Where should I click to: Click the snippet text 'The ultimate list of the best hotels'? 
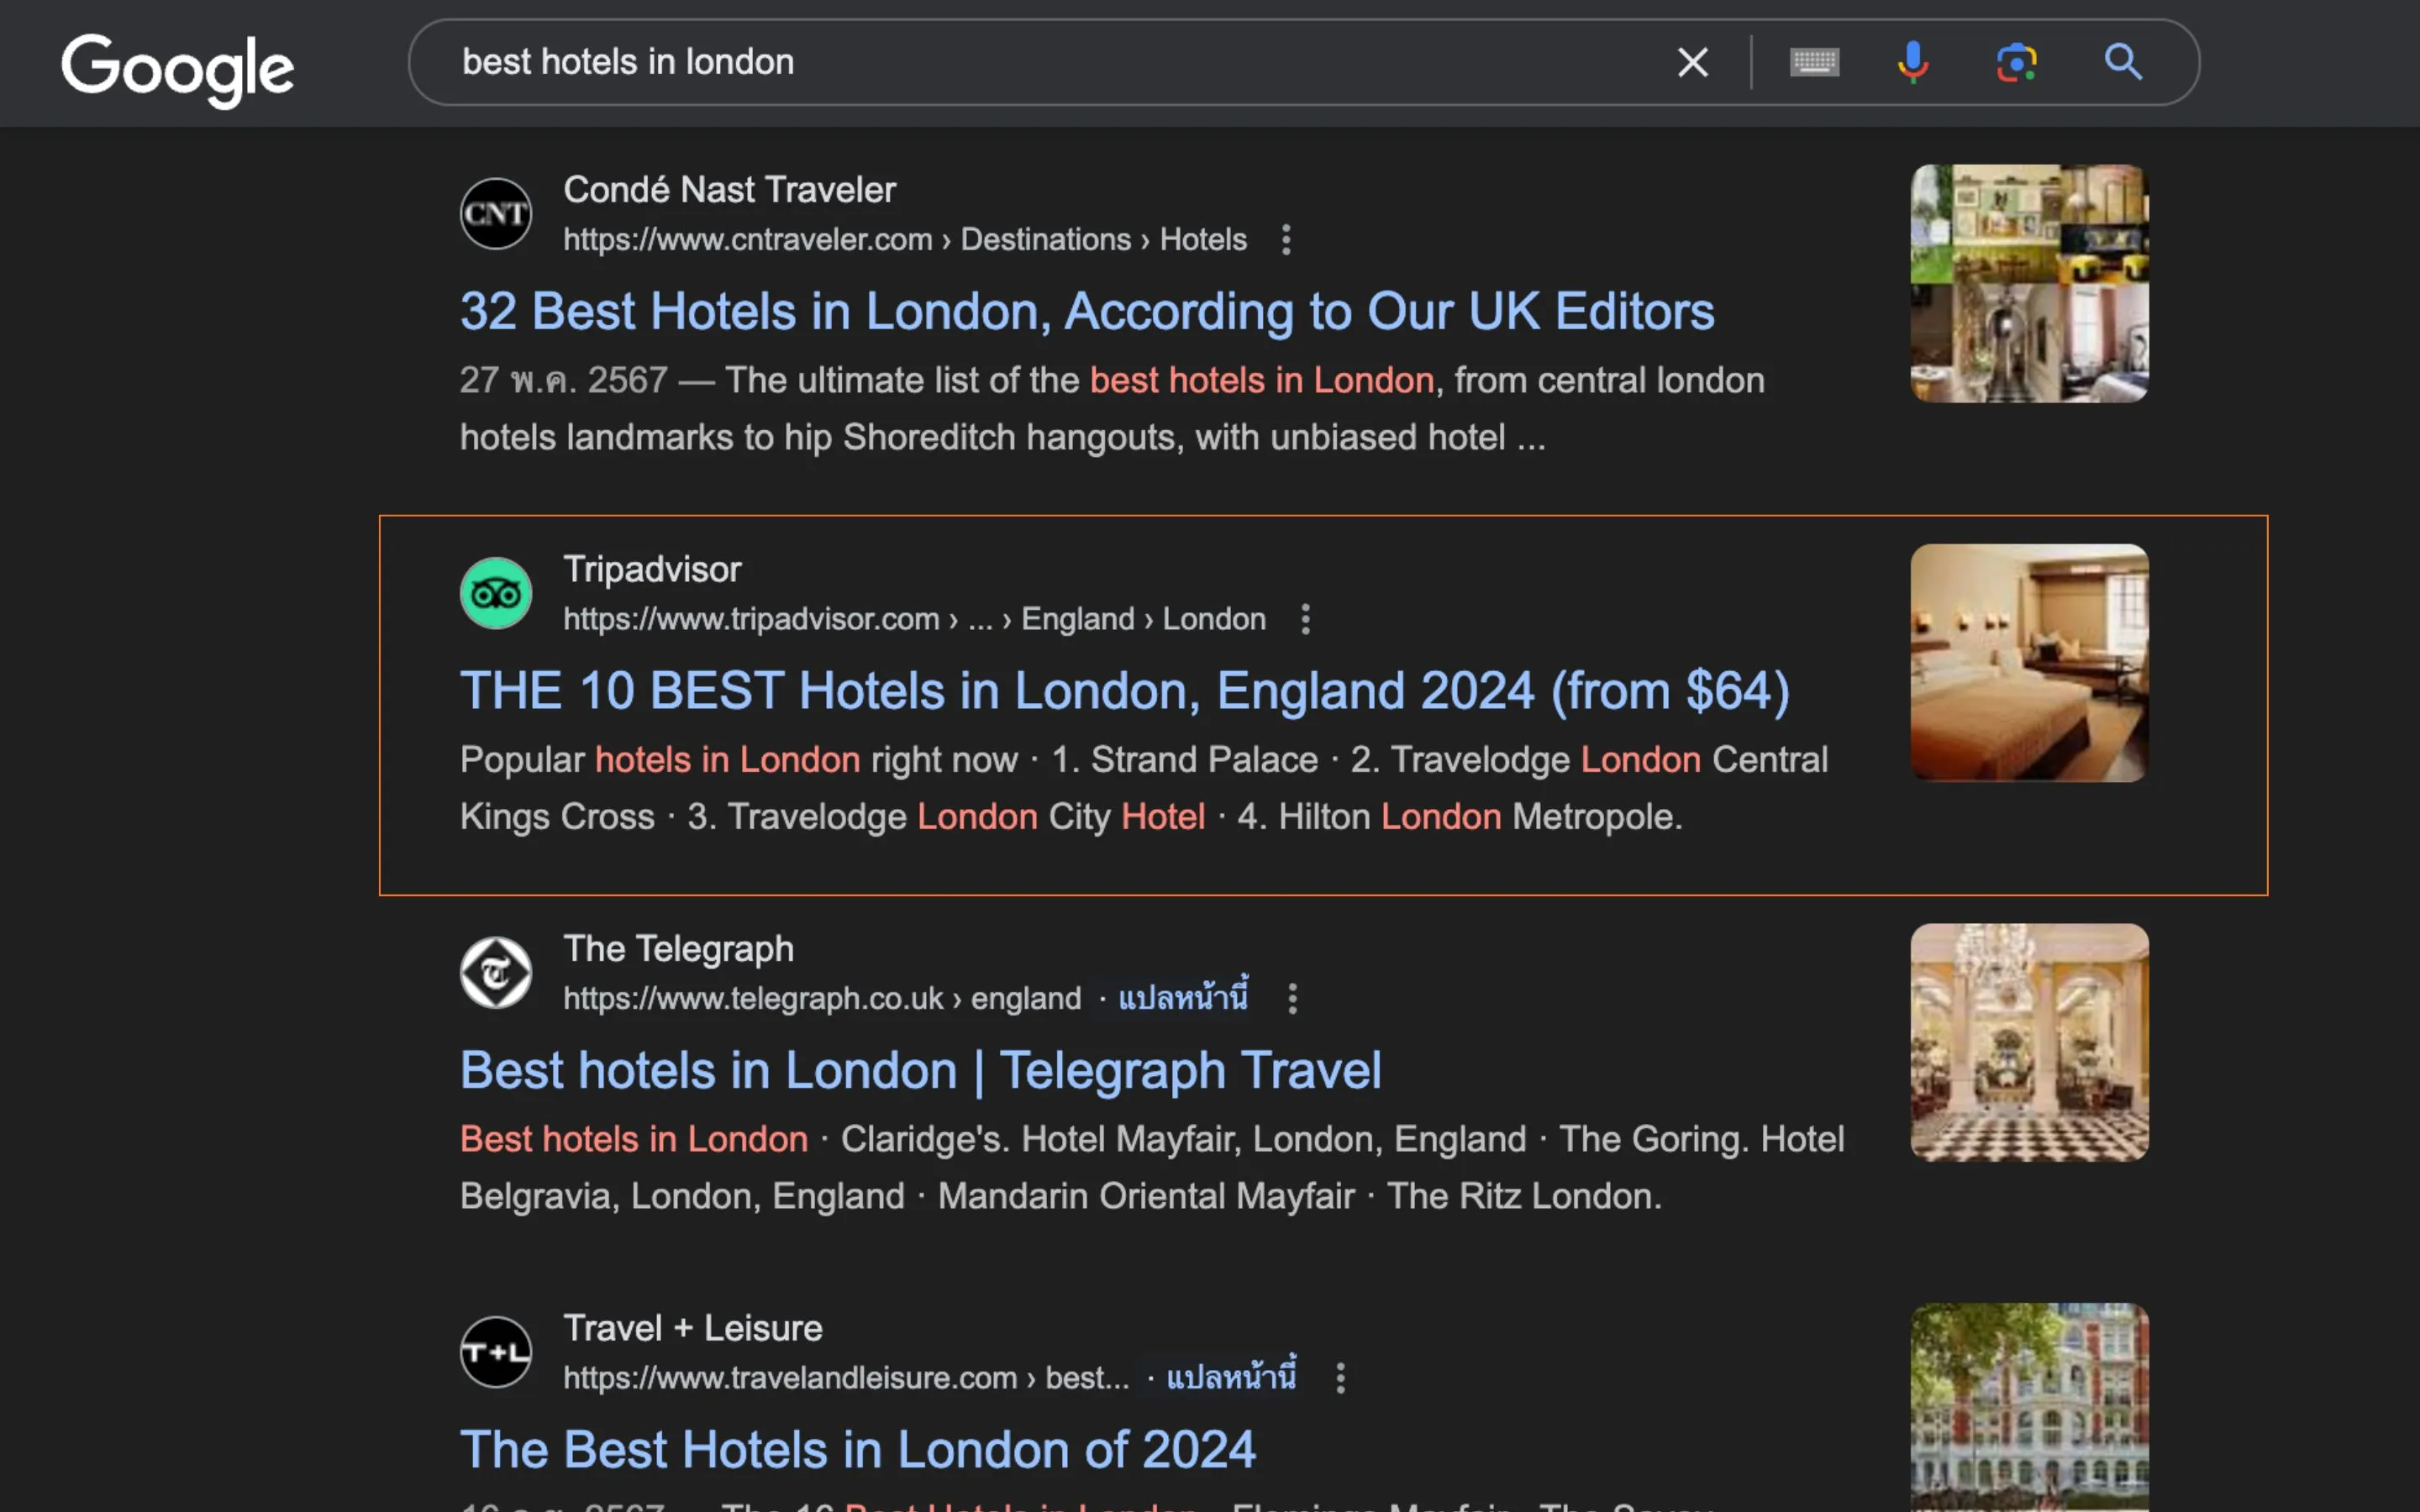1112,409
